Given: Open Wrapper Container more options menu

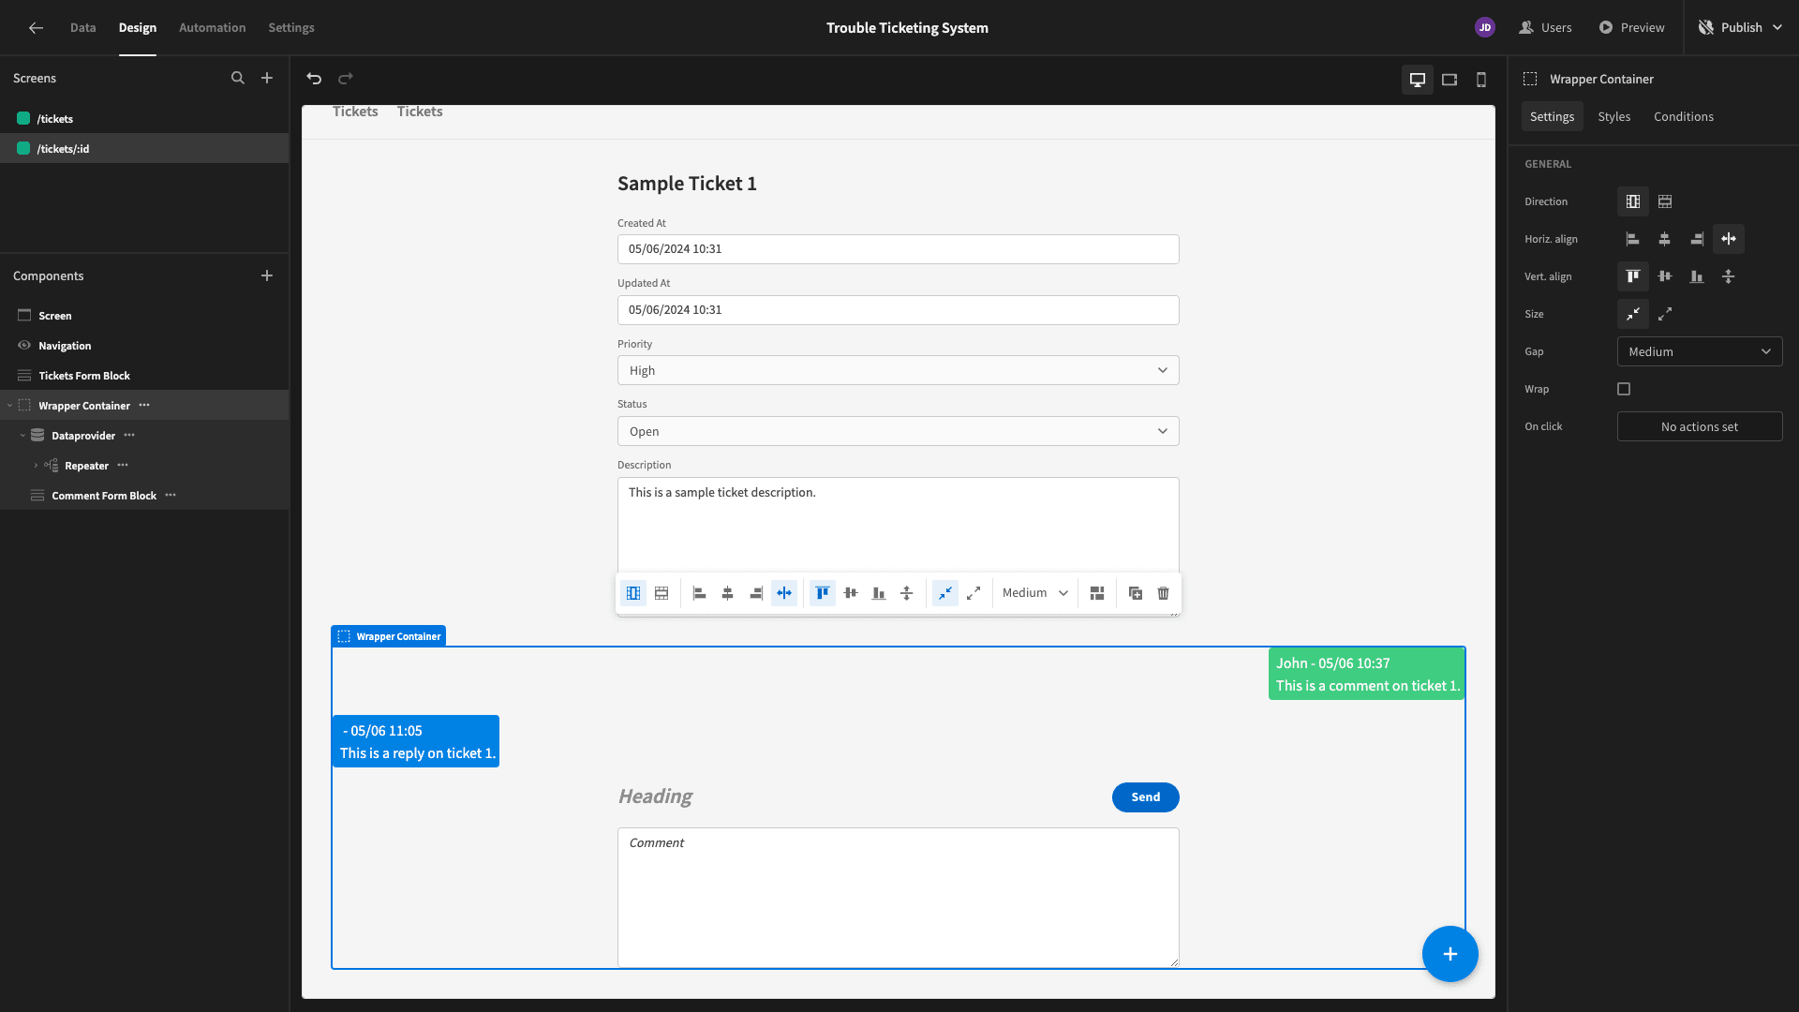Looking at the screenshot, I should coord(144,406).
